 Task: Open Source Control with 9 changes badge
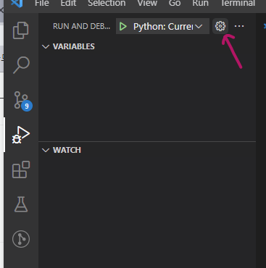coord(22,101)
